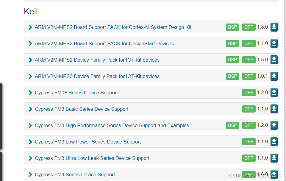Image resolution: width=286 pixels, height=181 pixels.
Task: Open Cypress FM3 Basic Series Device Support link
Action: [x=82, y=109]
